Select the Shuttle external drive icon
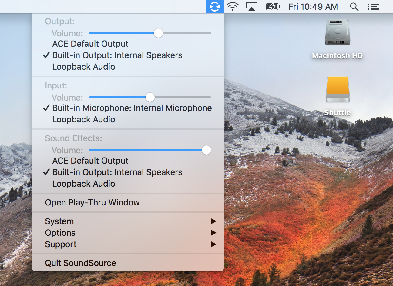Viewport: 393px width, 286px height. tap(338, 89)
